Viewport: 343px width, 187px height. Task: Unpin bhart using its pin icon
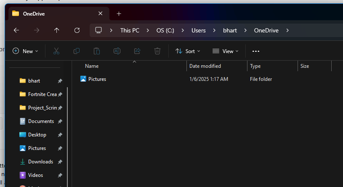(x=60, y=81)
